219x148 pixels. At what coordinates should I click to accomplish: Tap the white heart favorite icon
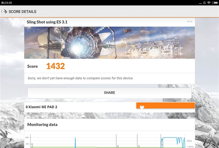coord(142,107)
